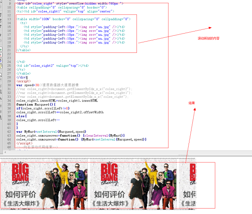Click line number 23 in the gutter
Viewport: 252px width, 214px height.
coord(9,58)
